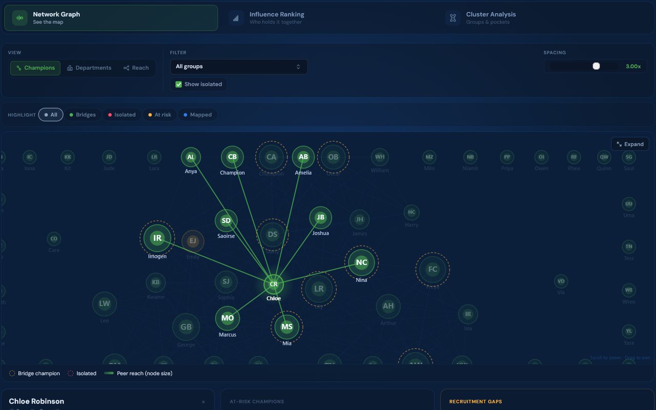The width and height of the screenshot is (656, 410).
Task: Select the Rhea RF node
Action: pos(574,157)
